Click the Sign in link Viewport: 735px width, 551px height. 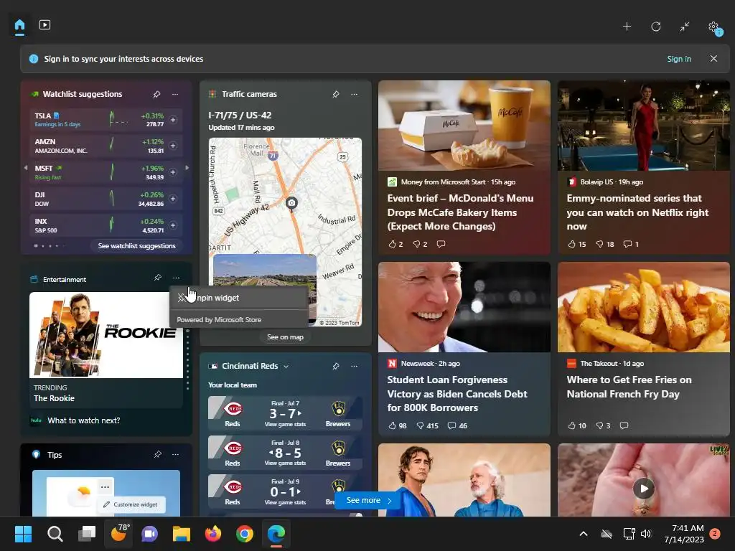679,59
